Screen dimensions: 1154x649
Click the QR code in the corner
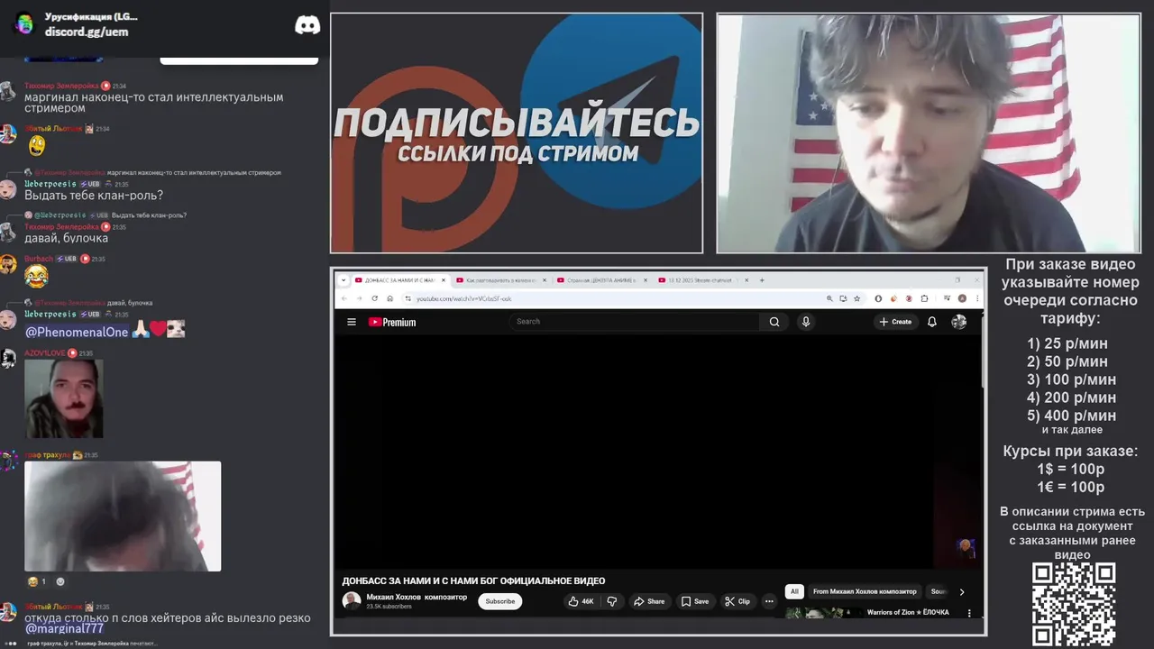[x=1074, y=605]
